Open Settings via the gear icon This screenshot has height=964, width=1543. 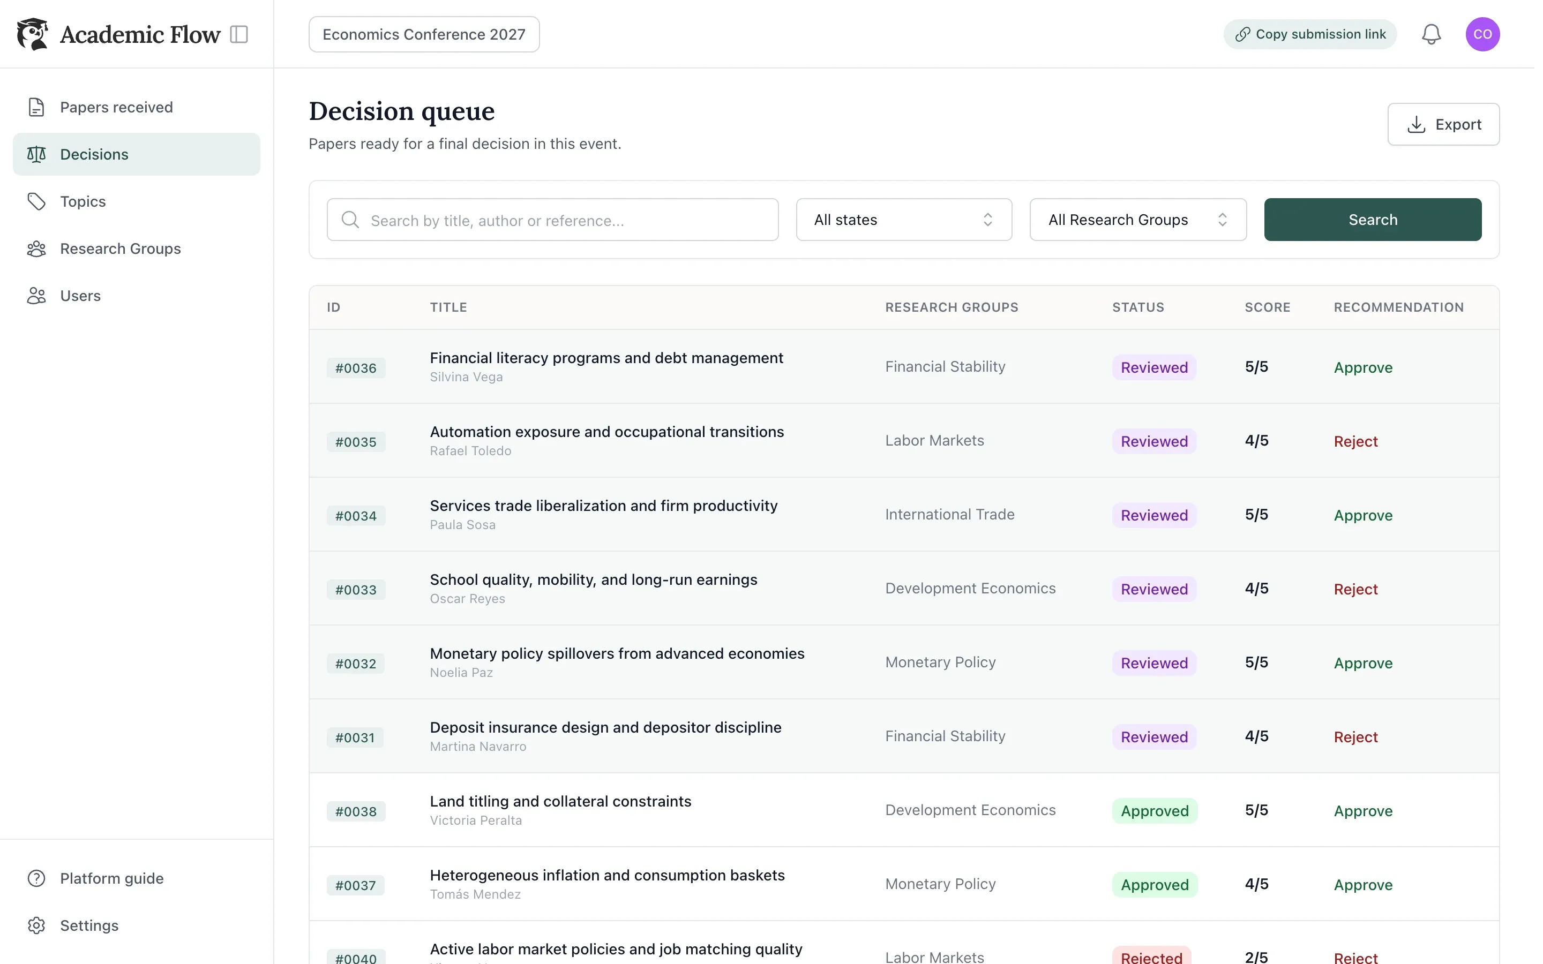click(x=36, y=925)
